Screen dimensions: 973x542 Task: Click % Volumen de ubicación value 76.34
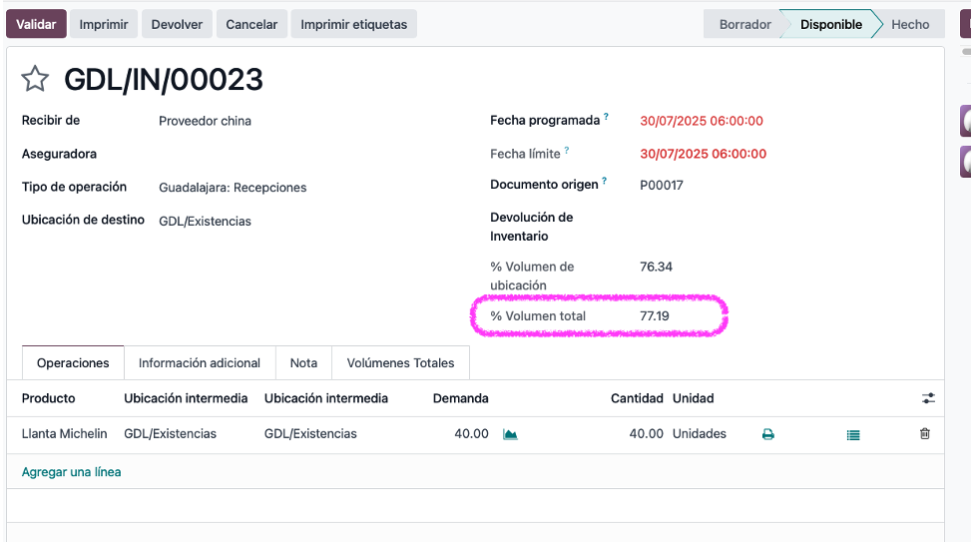pyautogui.click(x=656, y=267)
